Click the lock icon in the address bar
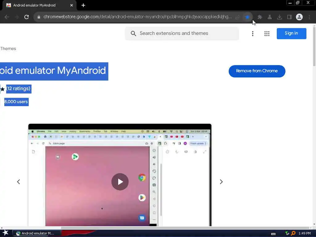The image size is (316, 237). [39, 17]
